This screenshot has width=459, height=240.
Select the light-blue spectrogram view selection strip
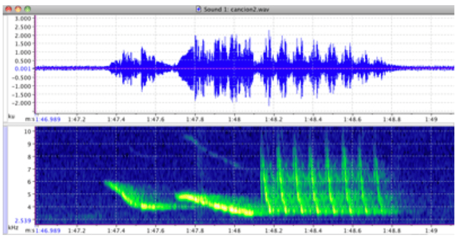click(5, 174)
